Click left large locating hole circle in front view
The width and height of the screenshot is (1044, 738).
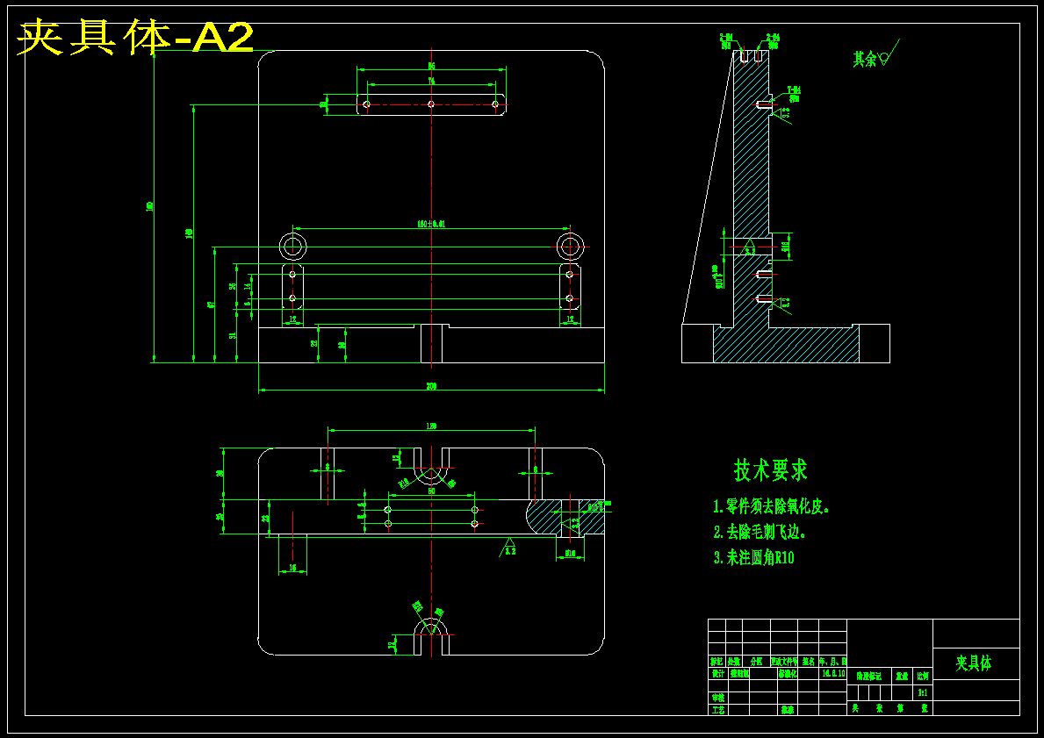[x=292, y=247]
